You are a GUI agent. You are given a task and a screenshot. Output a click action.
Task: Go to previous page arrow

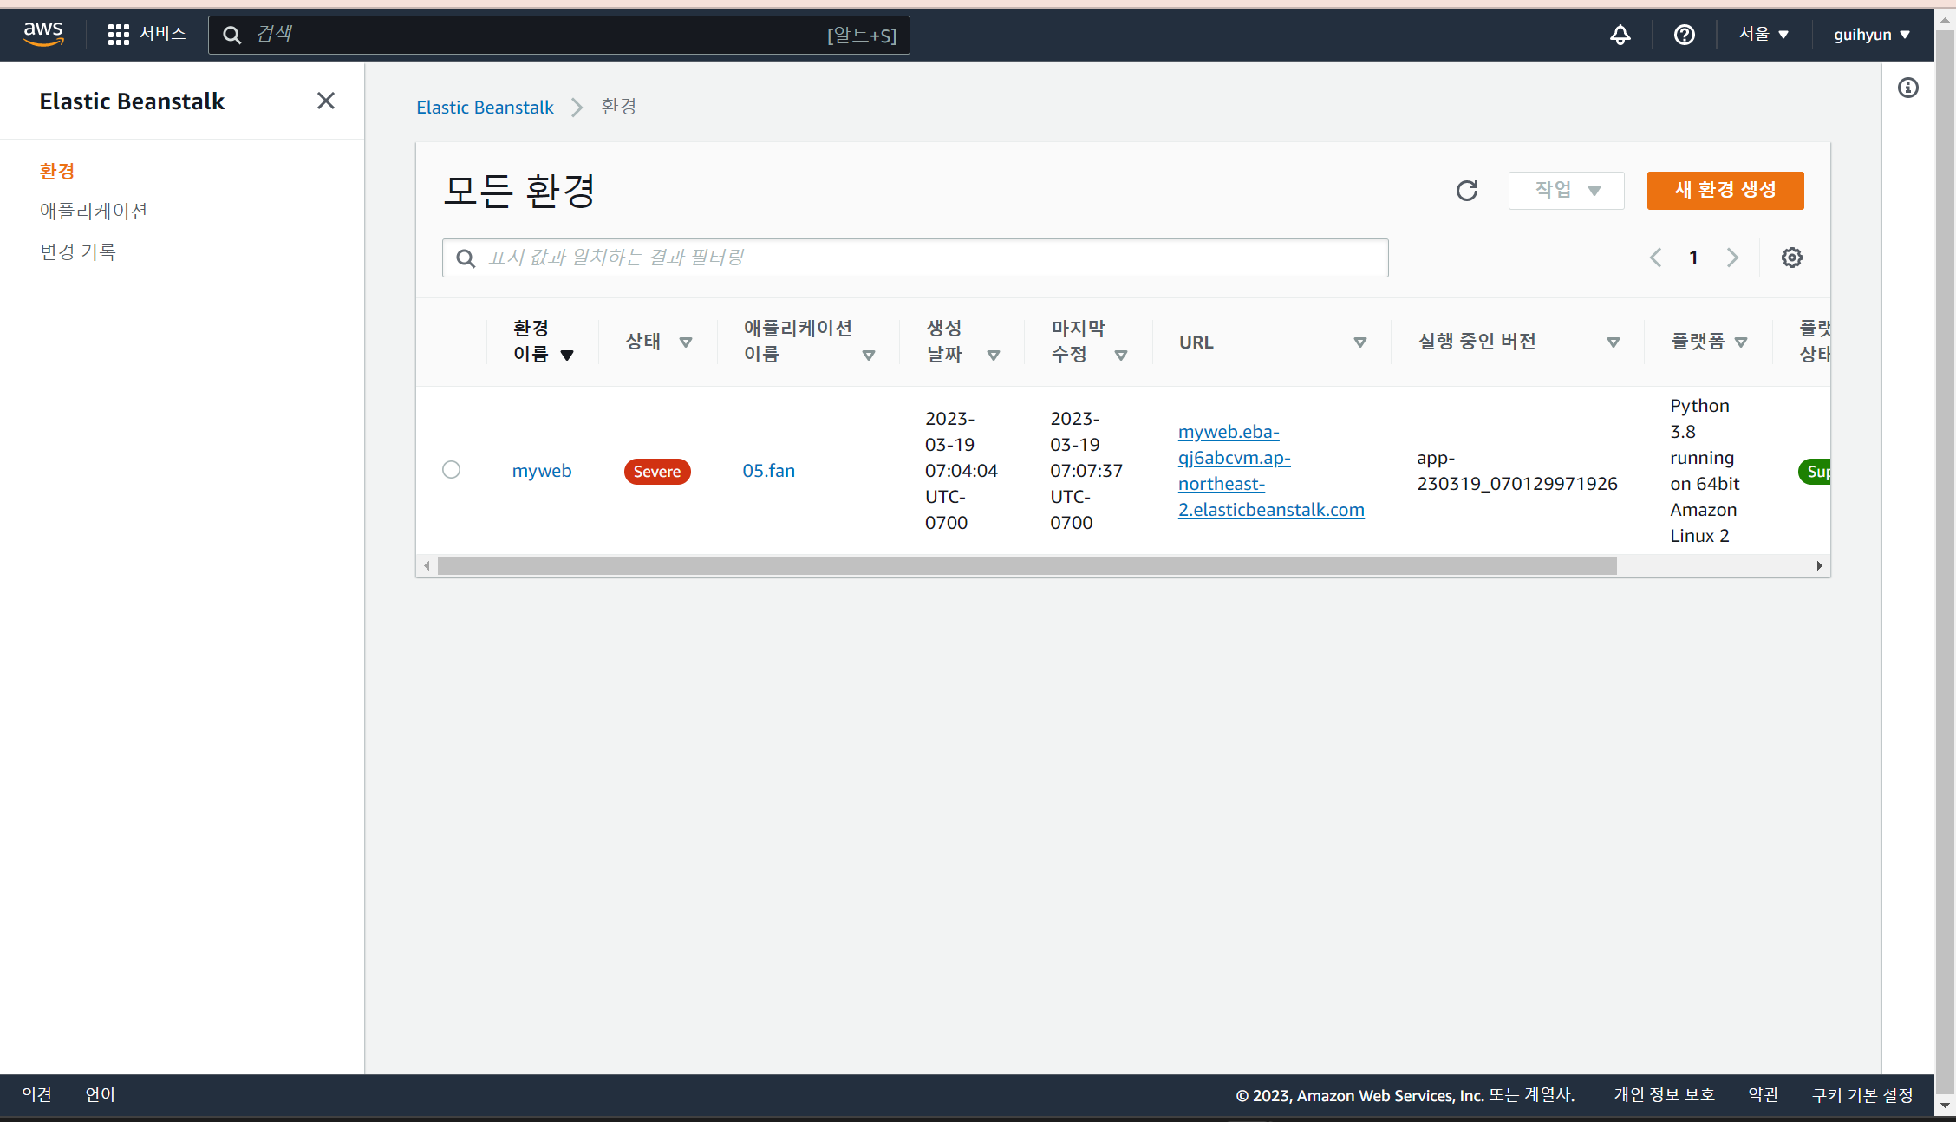(x=1655, y=258)
